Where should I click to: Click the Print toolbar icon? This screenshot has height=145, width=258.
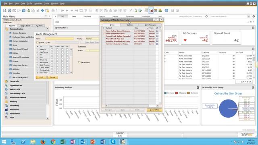(10, 10)
